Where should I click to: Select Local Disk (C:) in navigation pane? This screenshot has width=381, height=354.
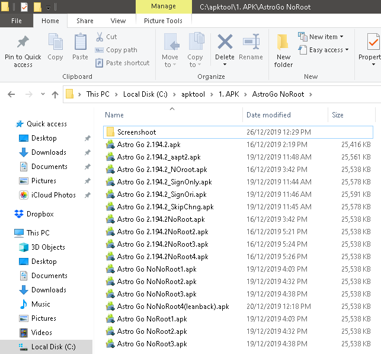coord(46,347)
